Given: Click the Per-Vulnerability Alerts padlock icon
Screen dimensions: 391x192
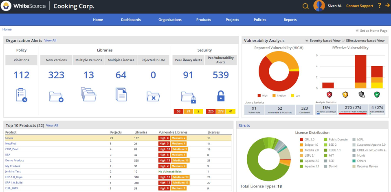Looking at the screenshot, I should (221, 96).
